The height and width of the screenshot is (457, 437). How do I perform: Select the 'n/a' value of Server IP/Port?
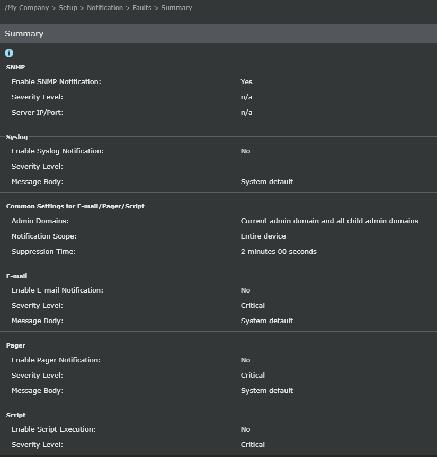(246, 113)
